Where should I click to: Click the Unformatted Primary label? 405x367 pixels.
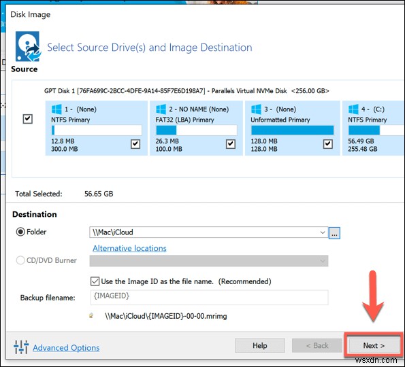point(280,120)
